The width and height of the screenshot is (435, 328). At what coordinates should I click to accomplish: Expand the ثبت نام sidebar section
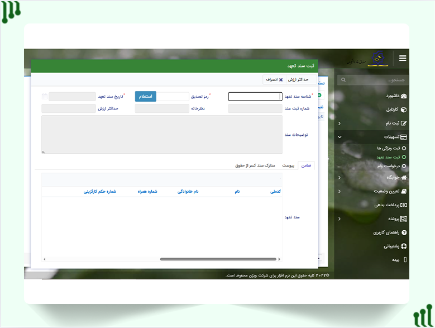pos(340,123)
